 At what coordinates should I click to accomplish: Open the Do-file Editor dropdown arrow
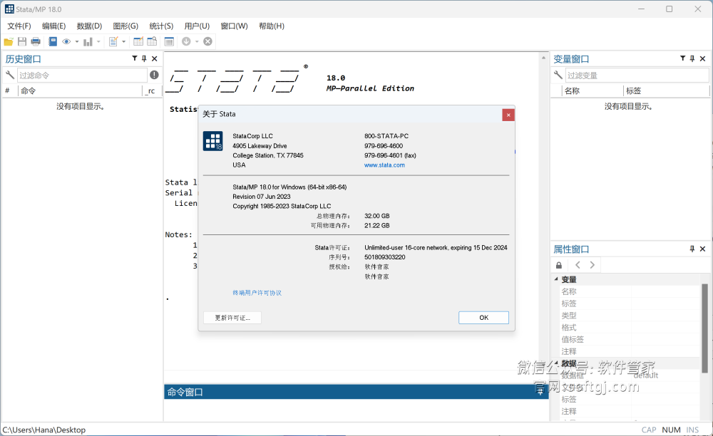click(x=123, y=42)
